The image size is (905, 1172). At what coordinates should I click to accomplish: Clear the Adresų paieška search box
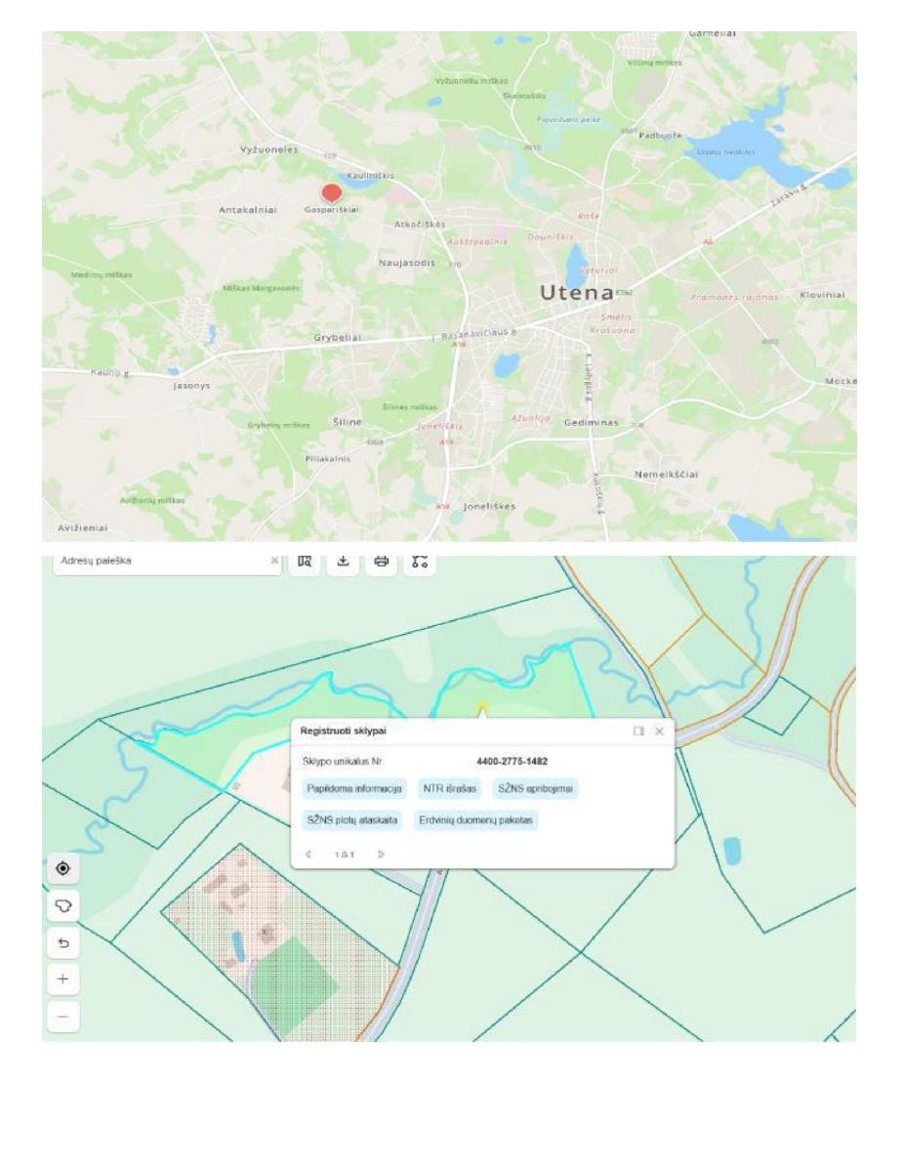point(274,562)
